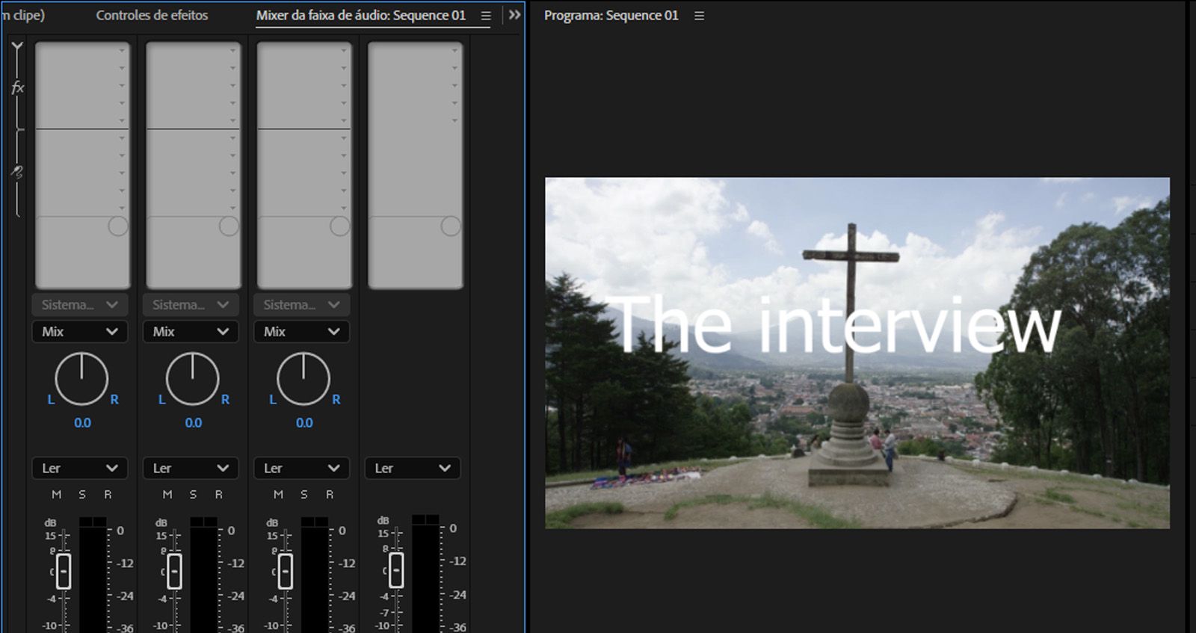Click first track's pan value 0.0

coord(82,423)
